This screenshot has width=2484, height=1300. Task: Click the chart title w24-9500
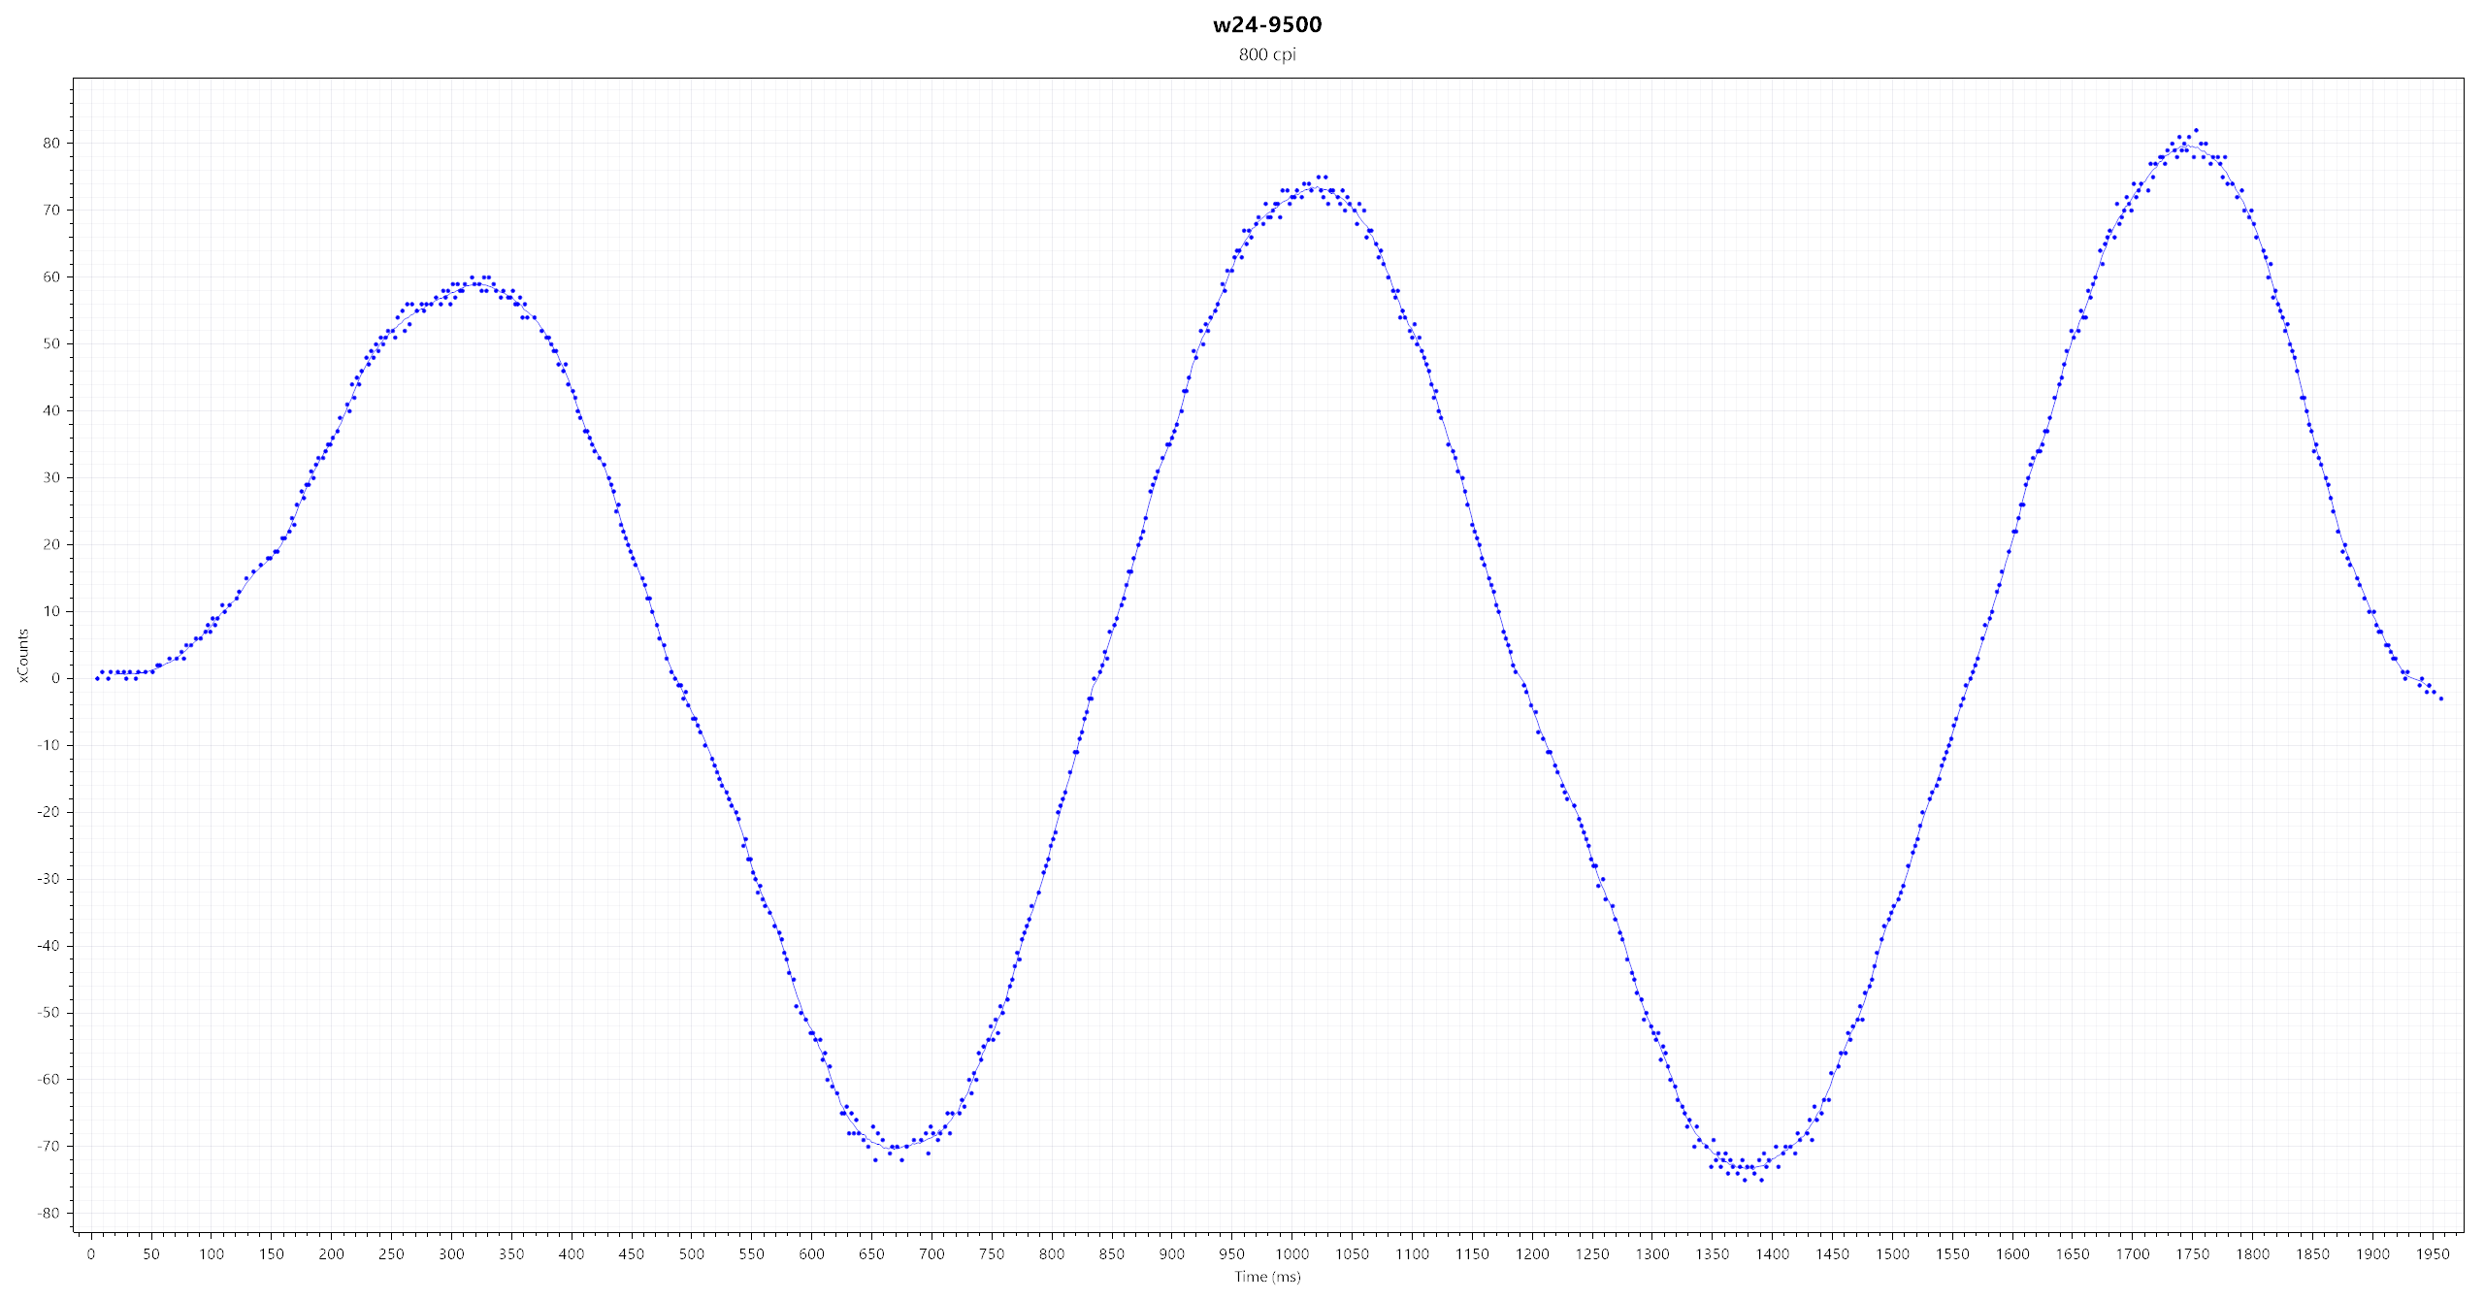tap(1266, 24)
